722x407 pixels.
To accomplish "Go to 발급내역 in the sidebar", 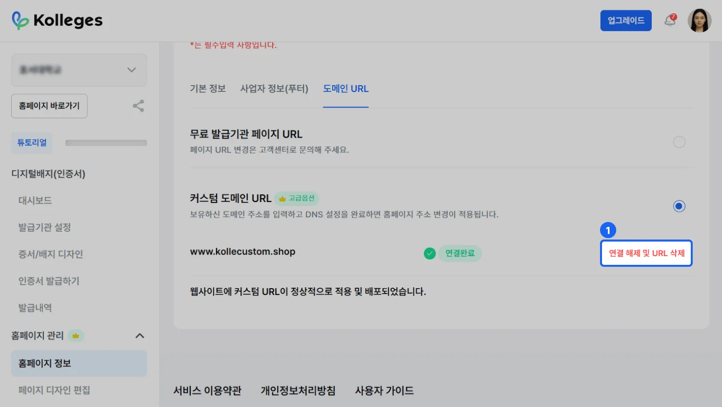I will point(35,308).
